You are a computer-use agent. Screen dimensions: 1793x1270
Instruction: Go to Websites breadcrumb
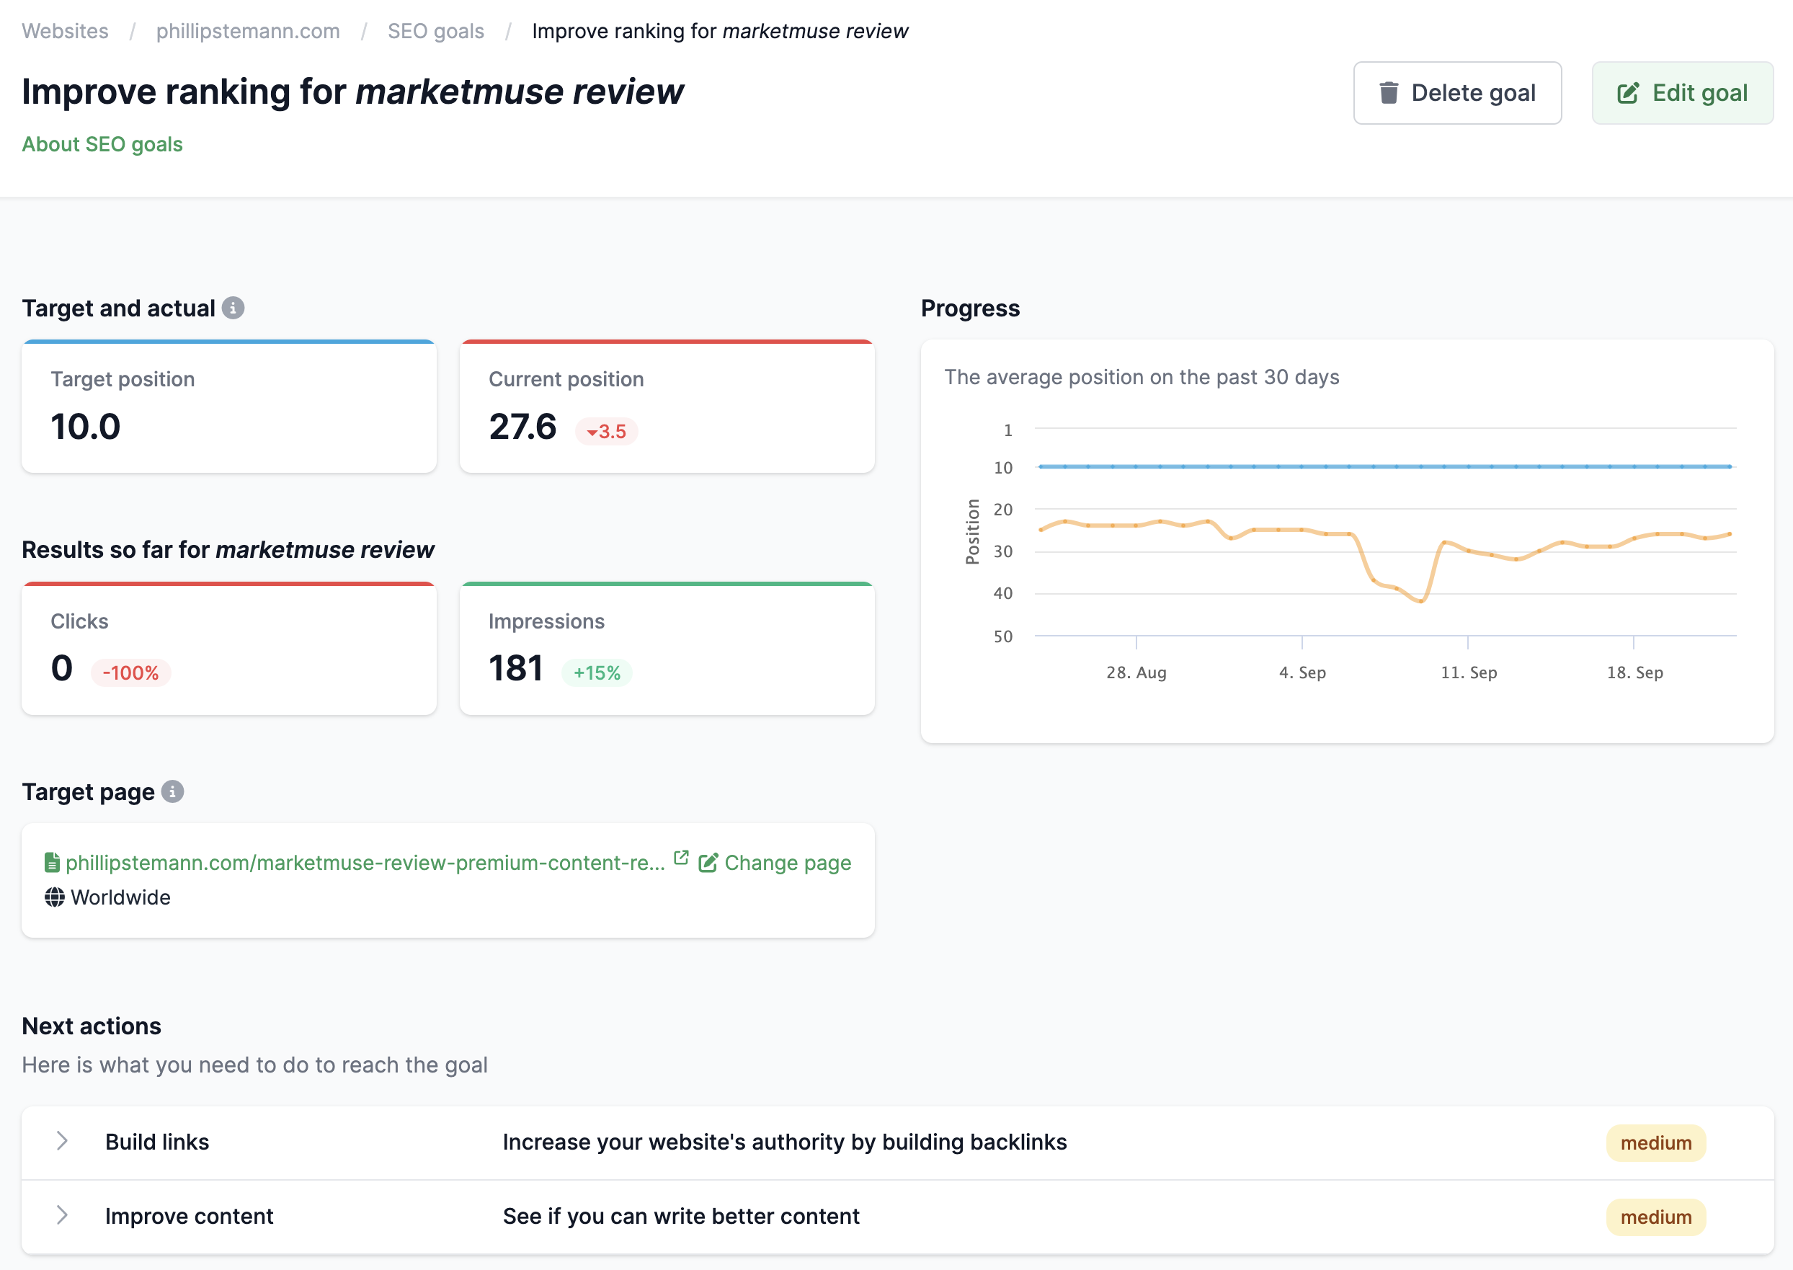tap(65, 31)
